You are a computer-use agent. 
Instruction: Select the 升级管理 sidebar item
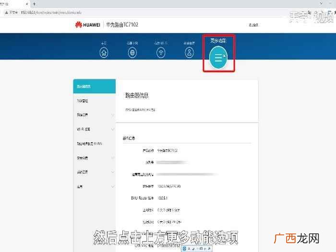(x=82, y=101)
